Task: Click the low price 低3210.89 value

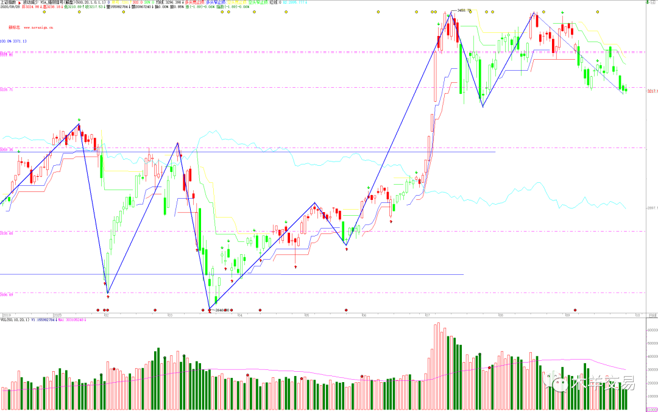Action: (x=74, y=7)
